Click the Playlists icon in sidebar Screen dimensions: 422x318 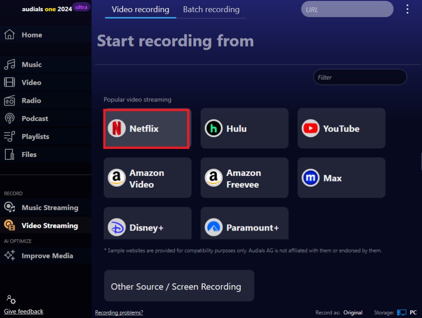(9, 136)
